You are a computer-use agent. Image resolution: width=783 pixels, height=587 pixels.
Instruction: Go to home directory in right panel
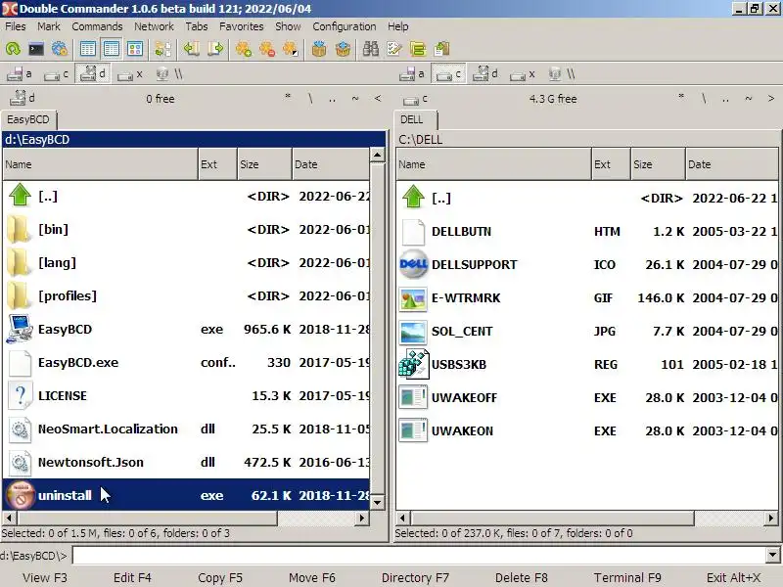point(748,99)
